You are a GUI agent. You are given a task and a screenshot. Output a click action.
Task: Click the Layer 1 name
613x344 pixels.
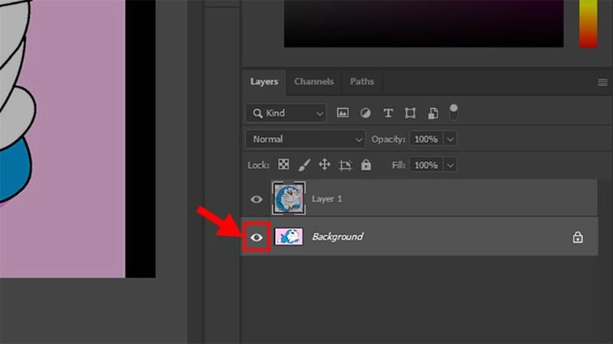tap(327, 199)
